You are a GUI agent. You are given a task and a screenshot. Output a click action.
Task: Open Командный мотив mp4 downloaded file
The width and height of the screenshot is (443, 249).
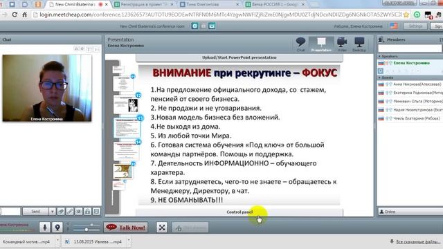pos(26,241)
